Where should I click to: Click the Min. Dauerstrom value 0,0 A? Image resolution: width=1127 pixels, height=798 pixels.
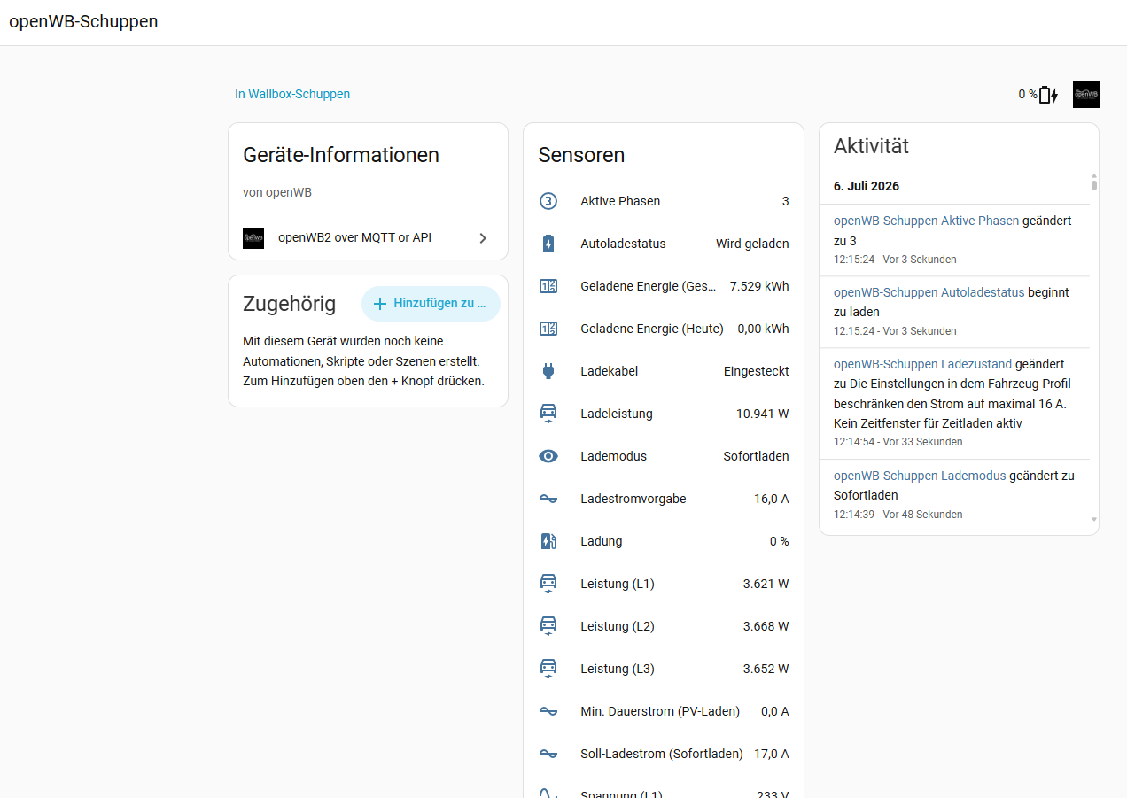pyautogui.click(x=775, y=711)
